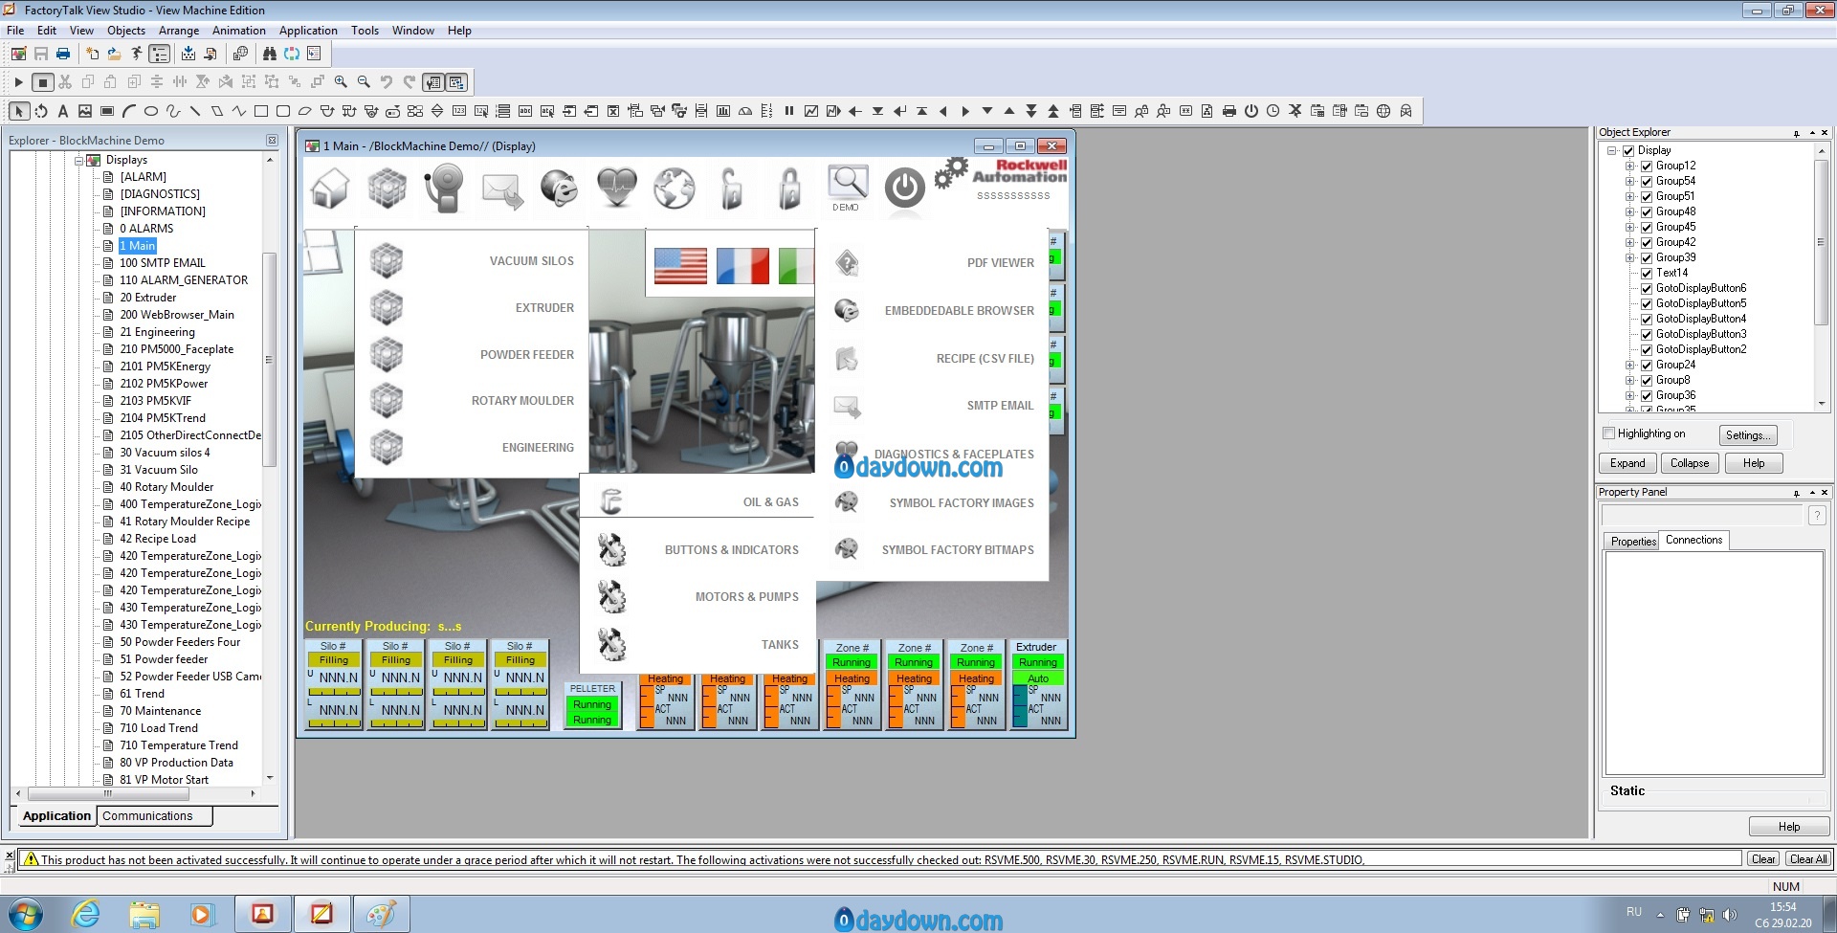Start Test Display with the play icon
Viewport: 1837px width, 933px height.
(18, 82)
